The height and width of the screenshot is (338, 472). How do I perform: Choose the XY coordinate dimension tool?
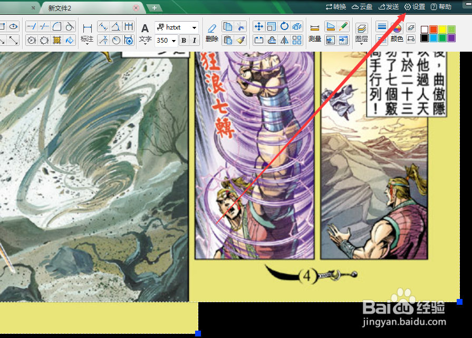tap(103, 40)
